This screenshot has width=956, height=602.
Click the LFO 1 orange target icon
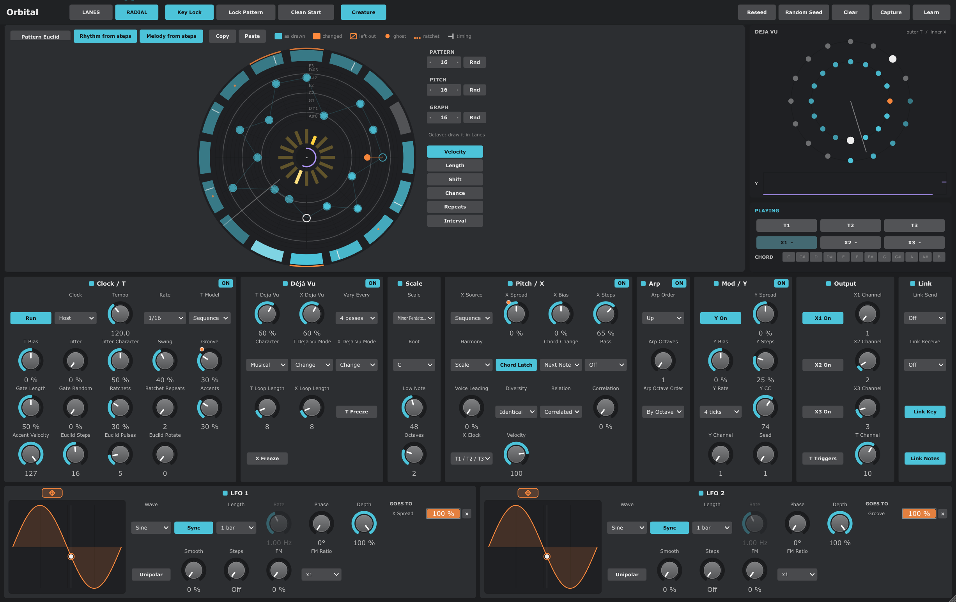[52, 493]
